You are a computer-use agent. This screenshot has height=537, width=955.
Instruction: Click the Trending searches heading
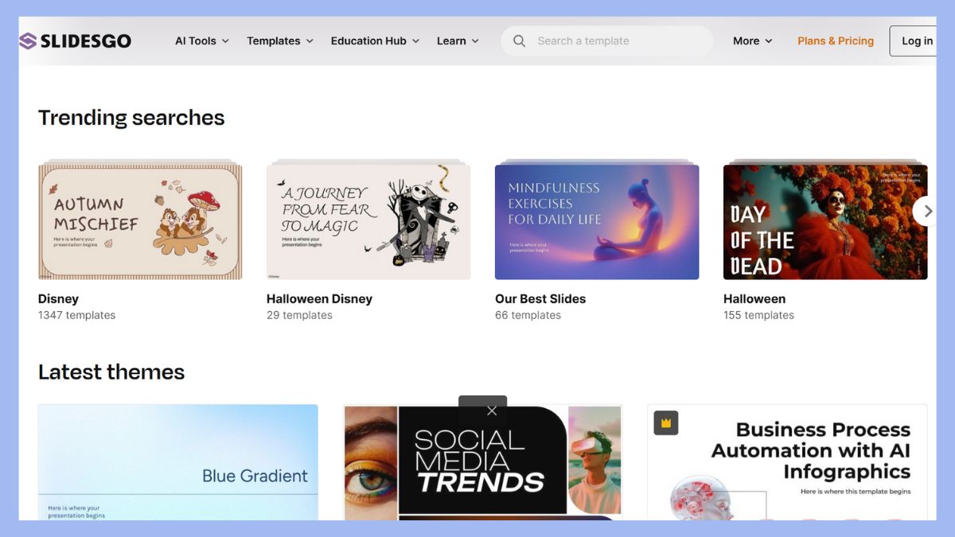coord(131,118)
